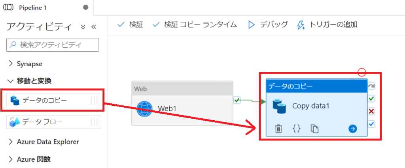
Task: Click the success output checkmark on Web1
Action: [237, 101]
